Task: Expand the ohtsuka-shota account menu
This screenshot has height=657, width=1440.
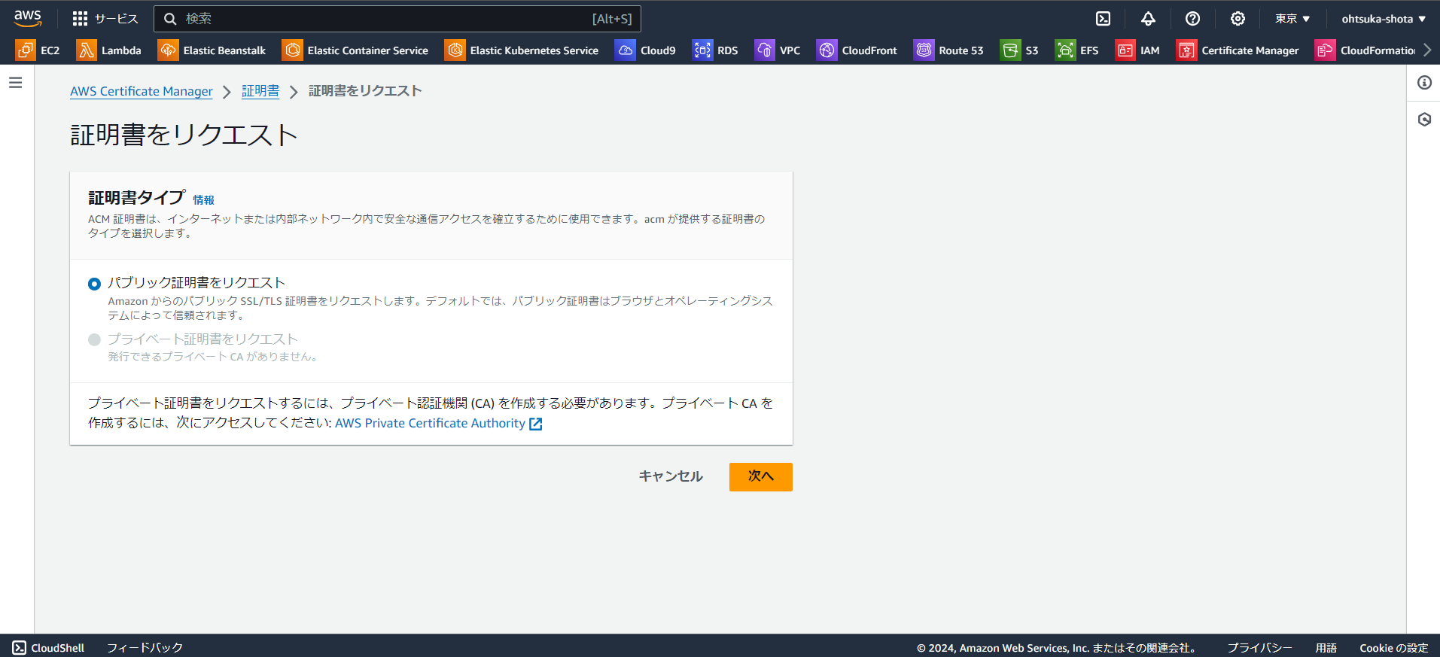Action: (1384, 19)
